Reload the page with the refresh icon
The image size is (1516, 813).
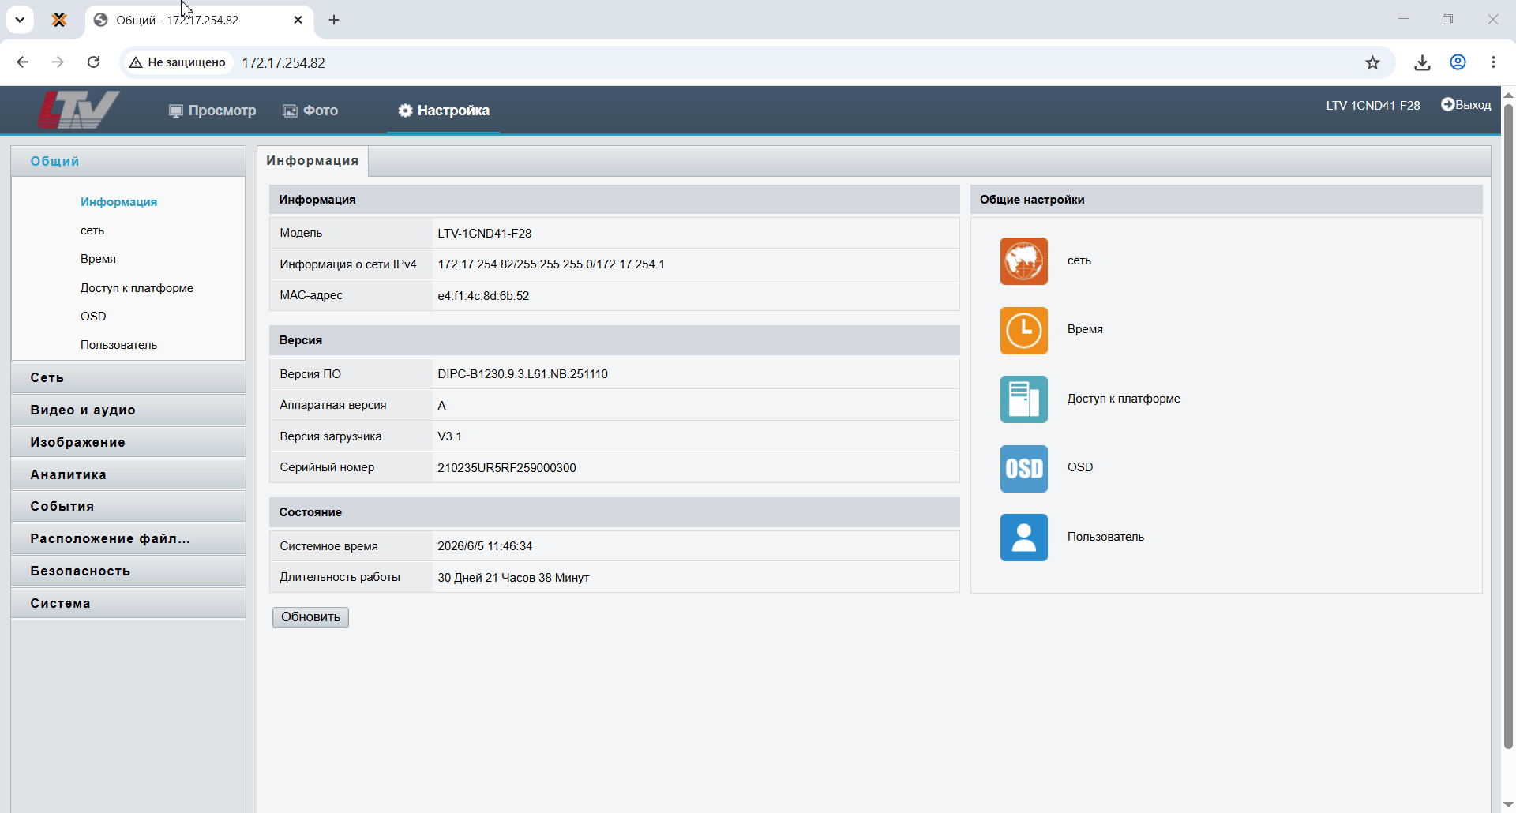[93, 62]
